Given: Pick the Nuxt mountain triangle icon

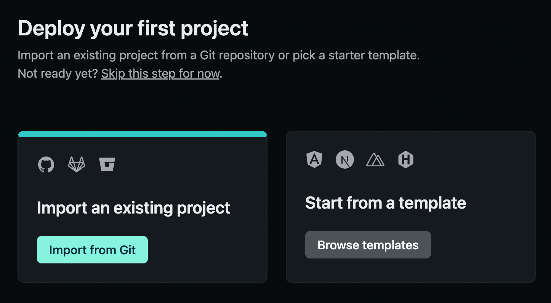Looking at the screenshot, I should click(x=375, y=160).
